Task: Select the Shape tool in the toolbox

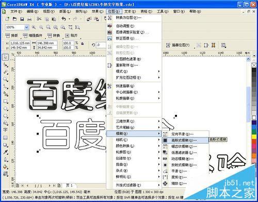Action: pos(6,65)
